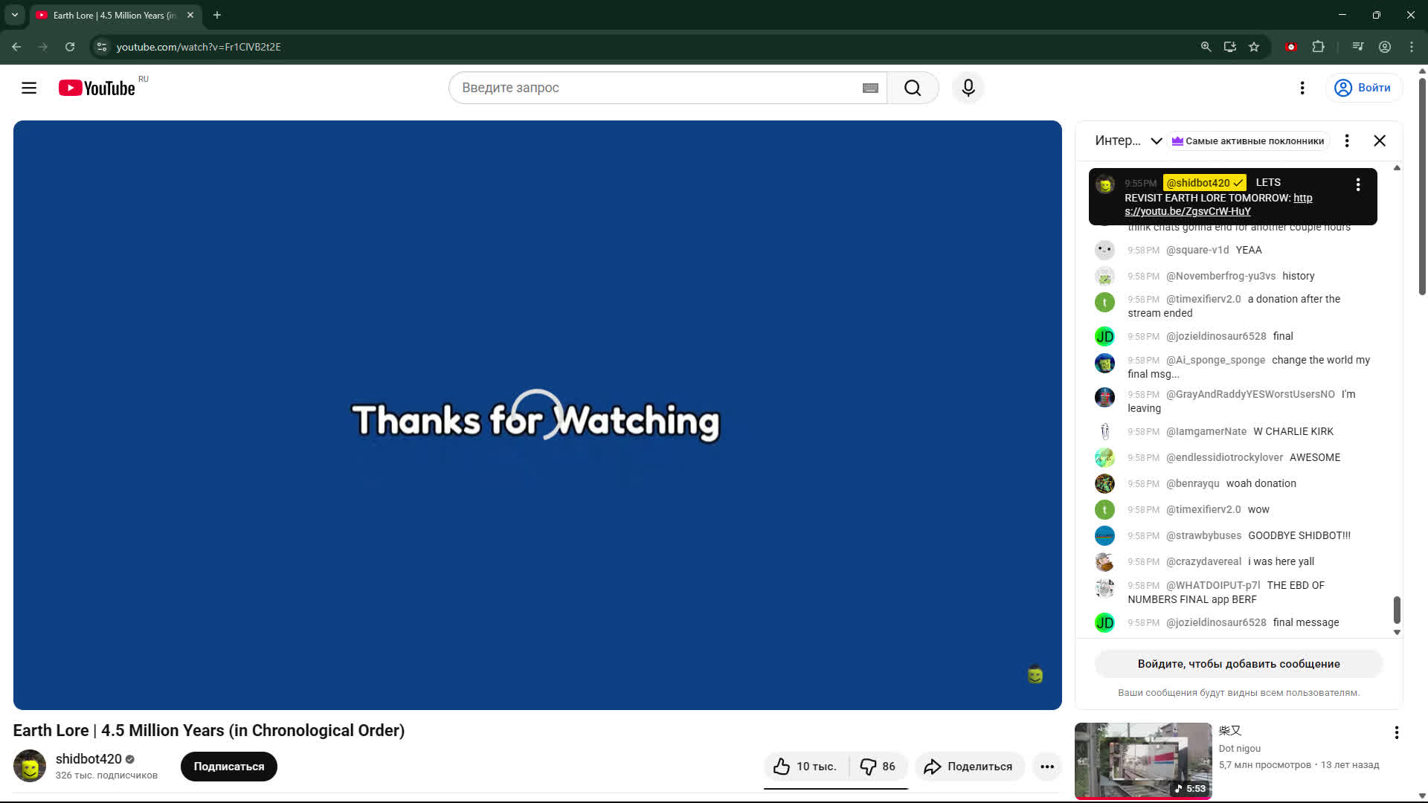This screenshot has height=803, width=1428.
Task: Open YouTube settings three-dot menu in header
Action: [1302, 88]
